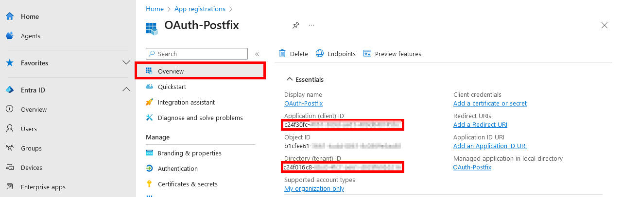Go to Users in sidebar

pyautogui.click(x=29, y=129)
